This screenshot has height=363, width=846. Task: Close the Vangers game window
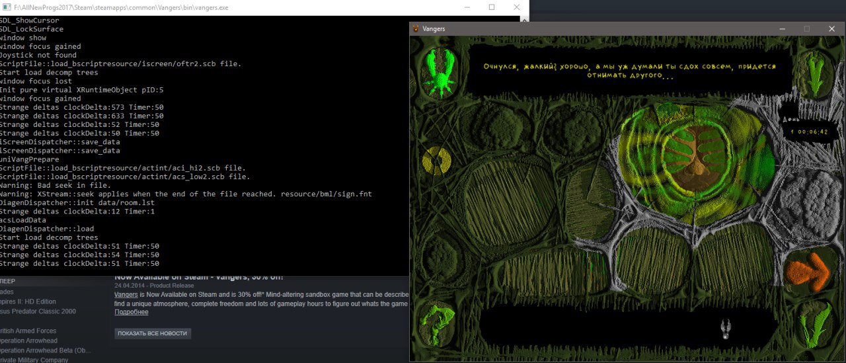[x=831, y=29]
